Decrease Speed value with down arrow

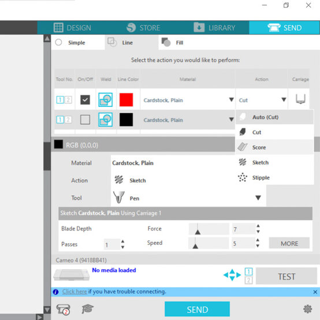[x=258, y=246]
